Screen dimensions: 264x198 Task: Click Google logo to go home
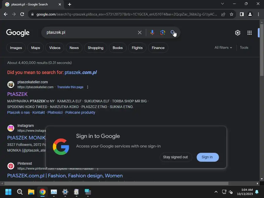[x=18, y=33]
